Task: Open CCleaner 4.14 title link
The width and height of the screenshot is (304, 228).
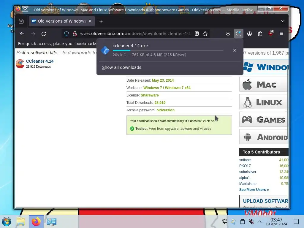Action: tap(40, 61)
